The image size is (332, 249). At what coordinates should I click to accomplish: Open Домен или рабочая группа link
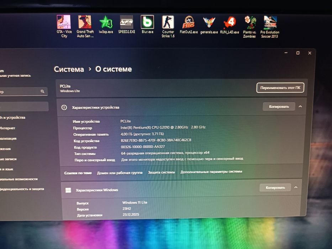point(120,173)
